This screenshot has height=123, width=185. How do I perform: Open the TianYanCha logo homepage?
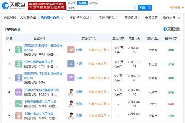coord(14,5)
